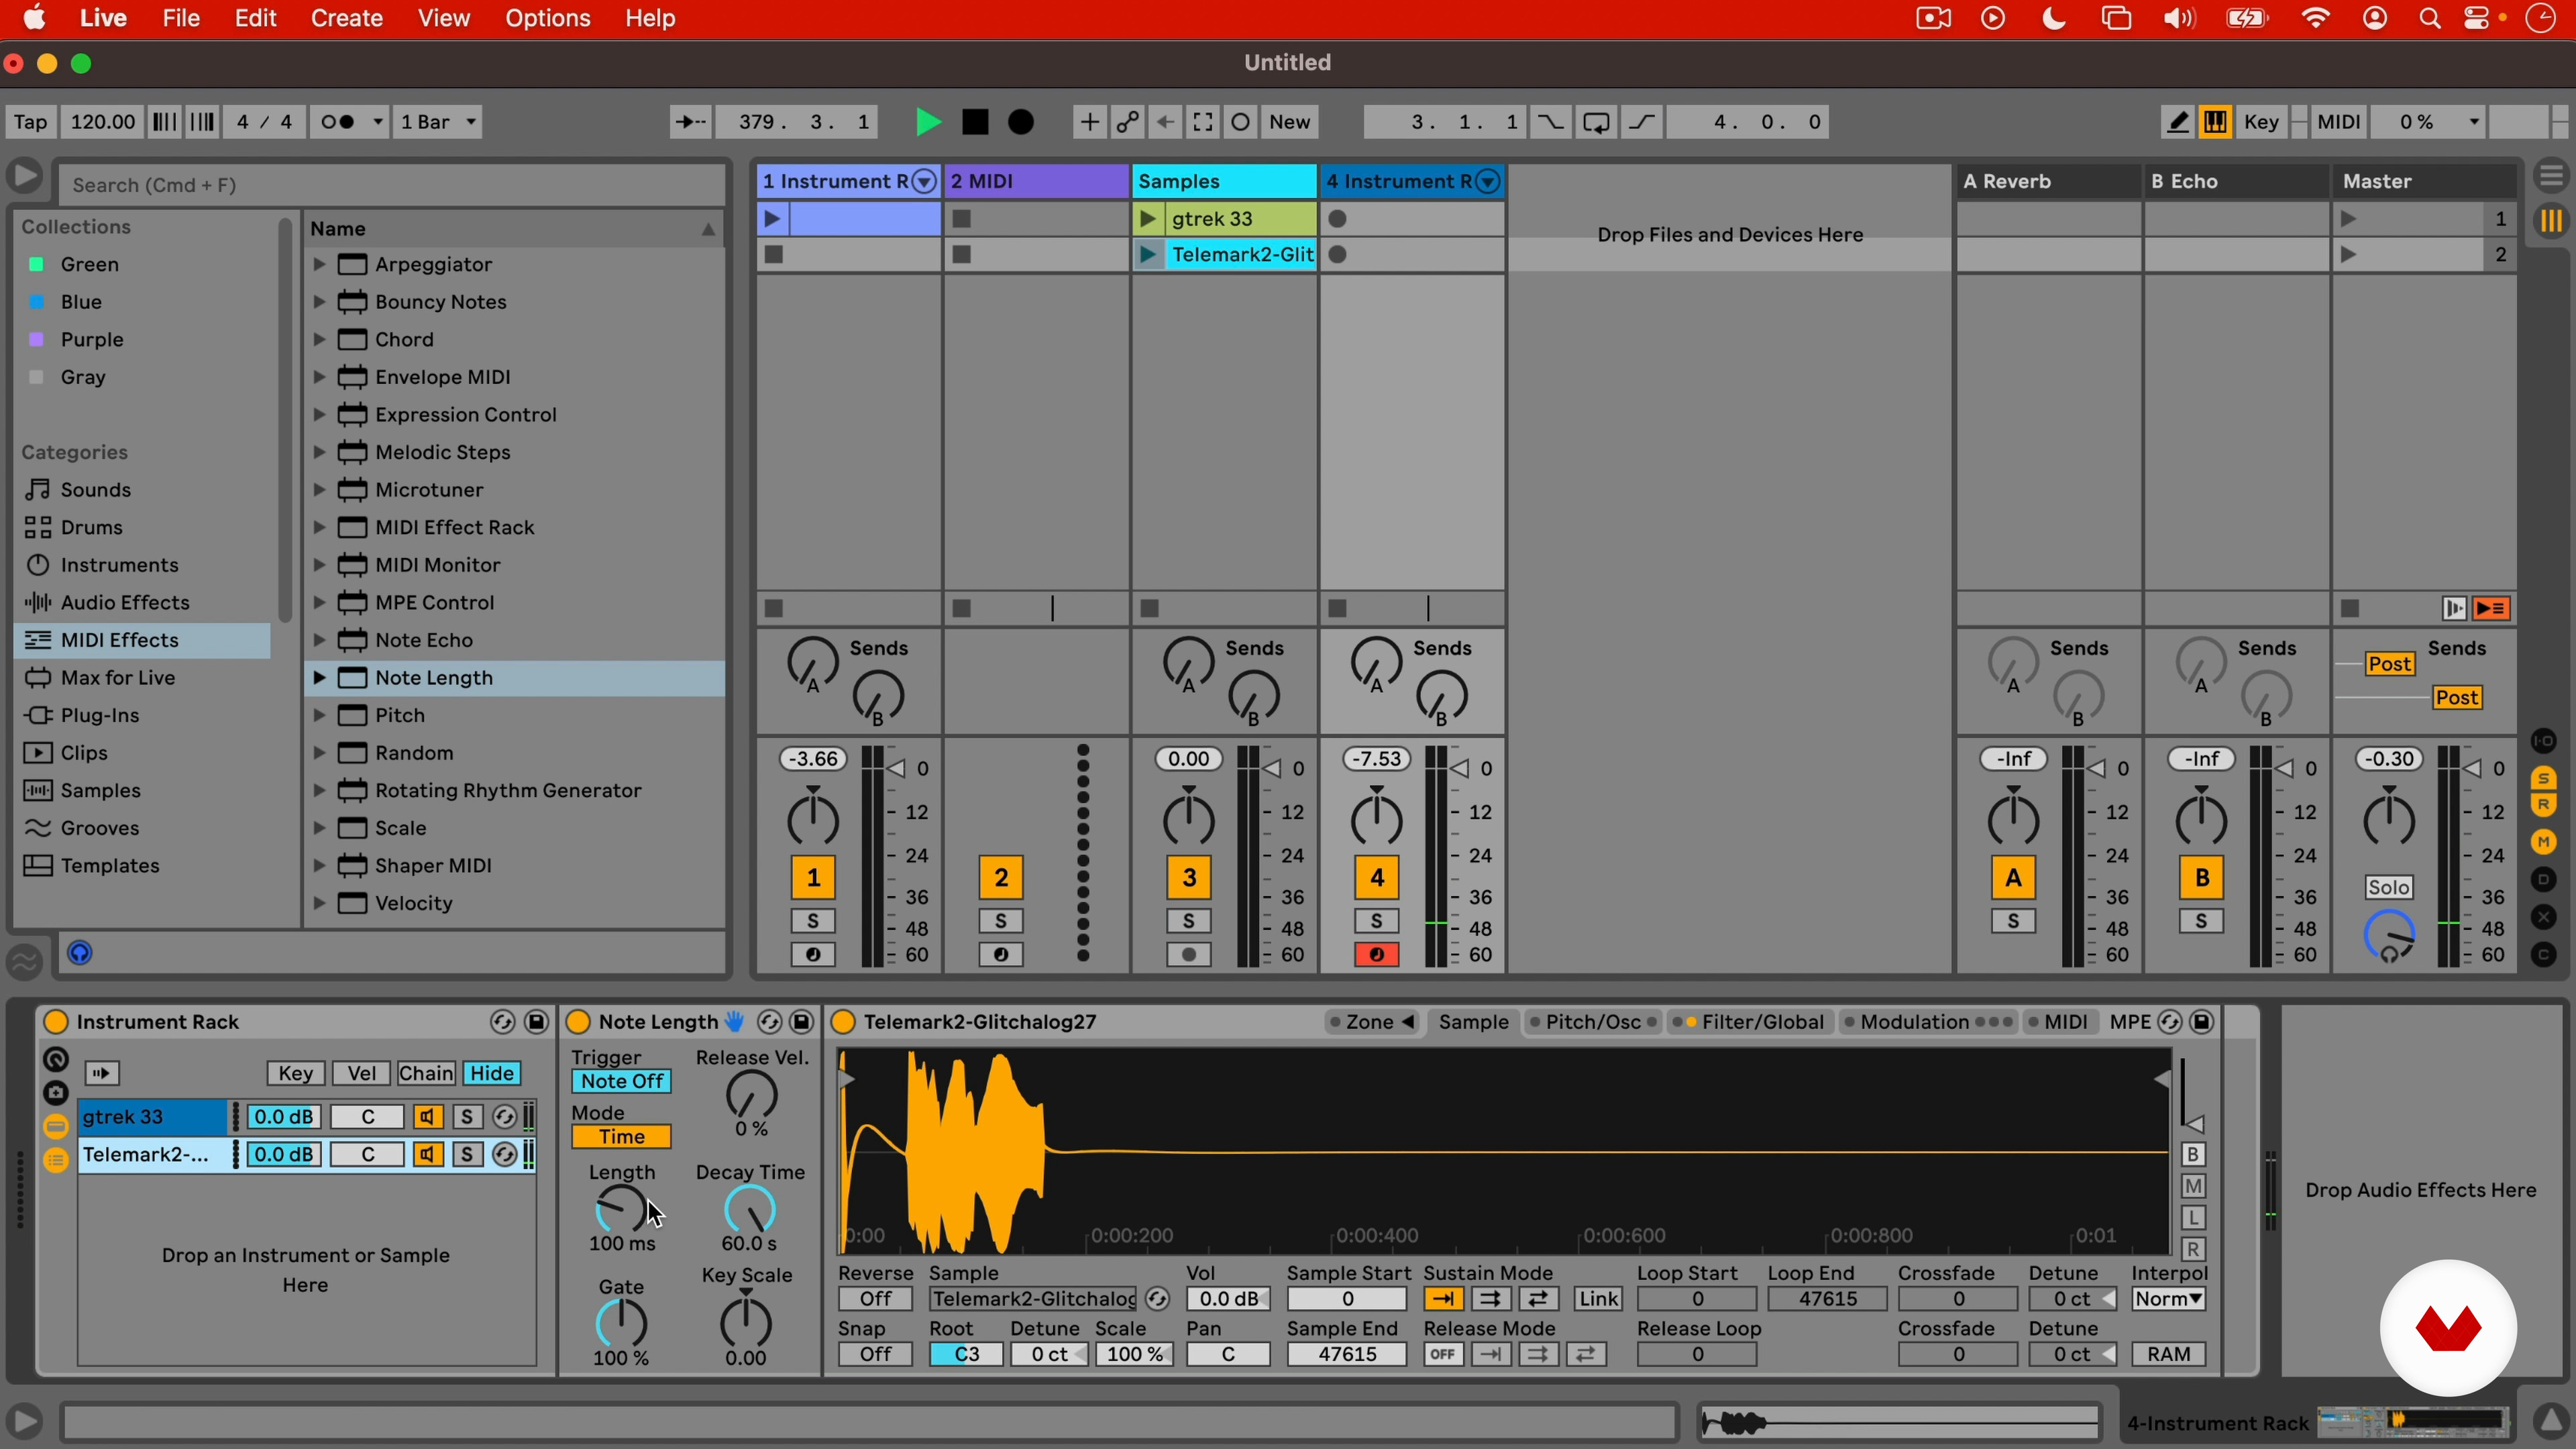
Task: Expand the Arpeggiator folder
Action: point(319,264)
